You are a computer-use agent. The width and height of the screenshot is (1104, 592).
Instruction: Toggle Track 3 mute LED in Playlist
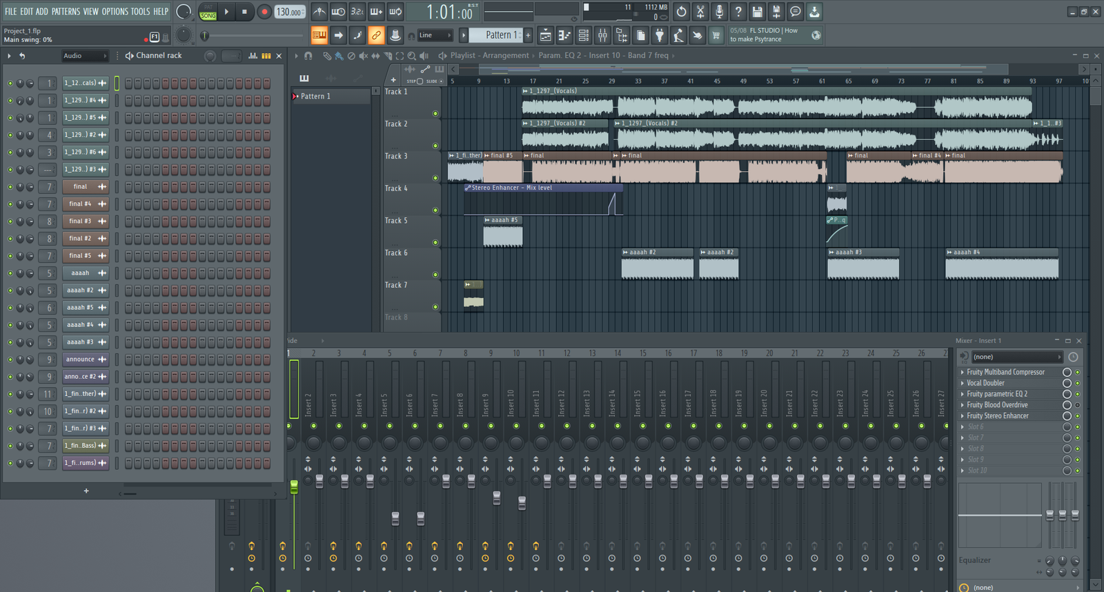coord(435,178)
